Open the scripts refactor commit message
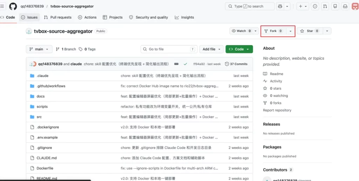Screen dimensions: 359x181 pos(166,107)
